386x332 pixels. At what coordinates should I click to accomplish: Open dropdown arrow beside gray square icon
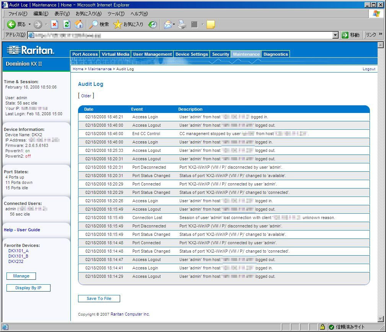tap(203, 24)
